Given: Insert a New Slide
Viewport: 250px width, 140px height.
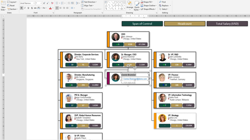Looking at the screenshot, I should [3, 6].
